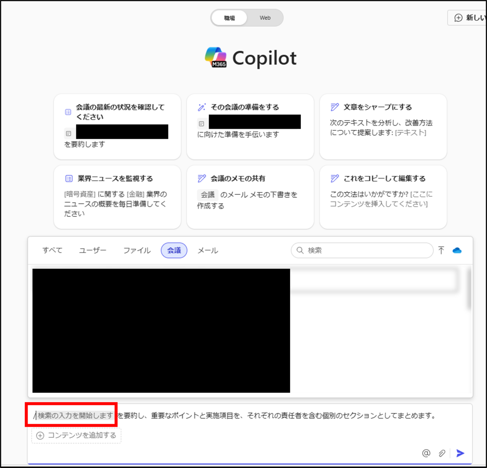Click the plus icon in コンテンツを追加する
This screenshot has height=468, width=487.
(40, 436)
